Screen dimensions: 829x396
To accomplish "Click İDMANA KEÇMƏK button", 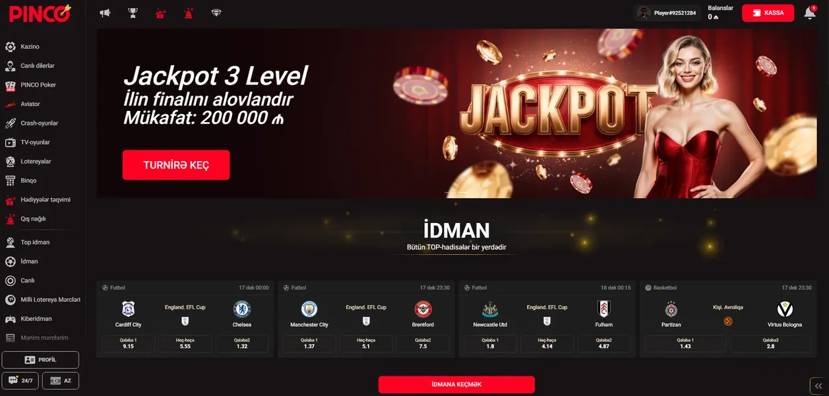I will click(x=456, y=385).
